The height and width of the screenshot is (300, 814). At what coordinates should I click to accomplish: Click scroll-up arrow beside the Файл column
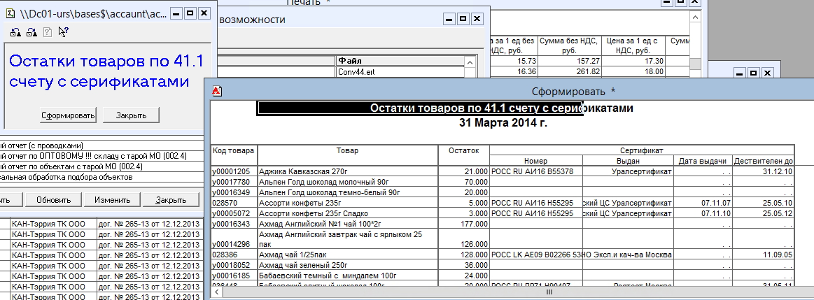point(471,61)
